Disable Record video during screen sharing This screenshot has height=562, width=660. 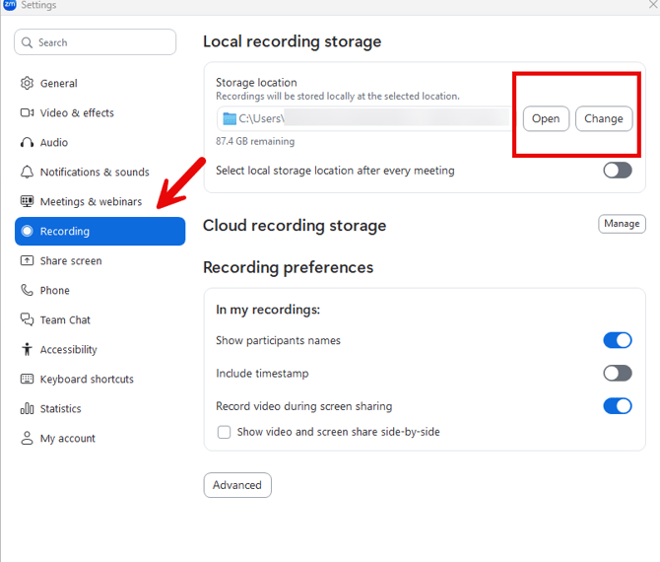click(x=617, y=406)
